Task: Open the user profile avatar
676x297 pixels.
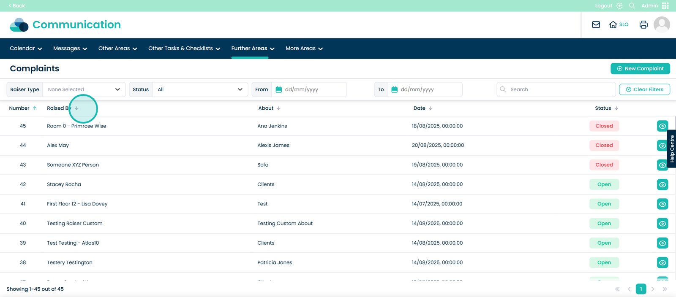Action: pyautogui.click(x=662, y=24)
